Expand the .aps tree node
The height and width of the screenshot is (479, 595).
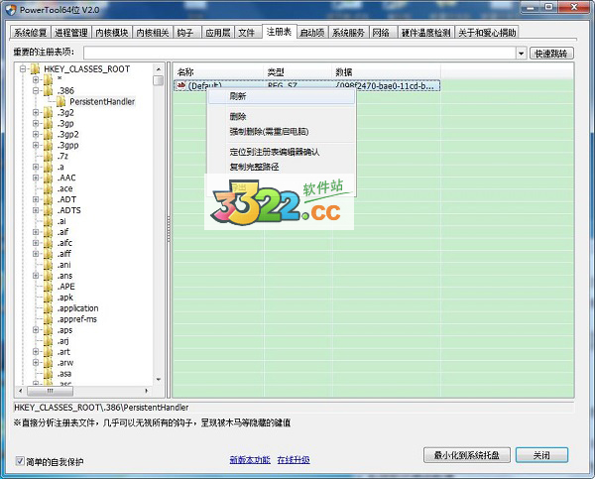coord(36,330)
